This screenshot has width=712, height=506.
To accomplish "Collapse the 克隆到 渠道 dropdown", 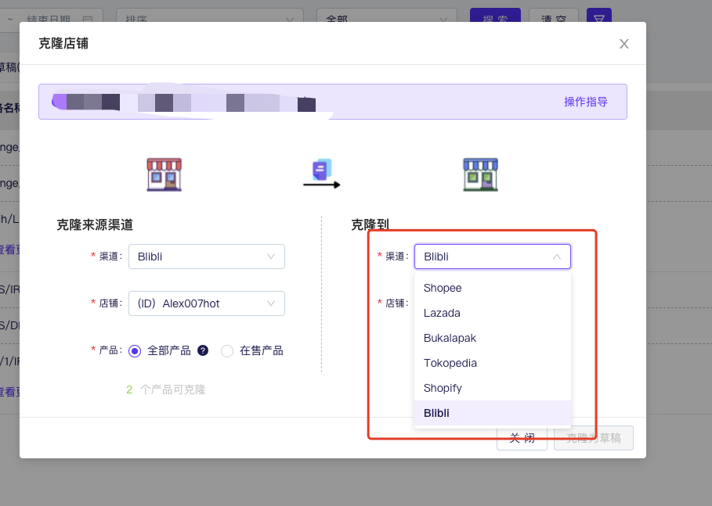I will pos(492,257).
